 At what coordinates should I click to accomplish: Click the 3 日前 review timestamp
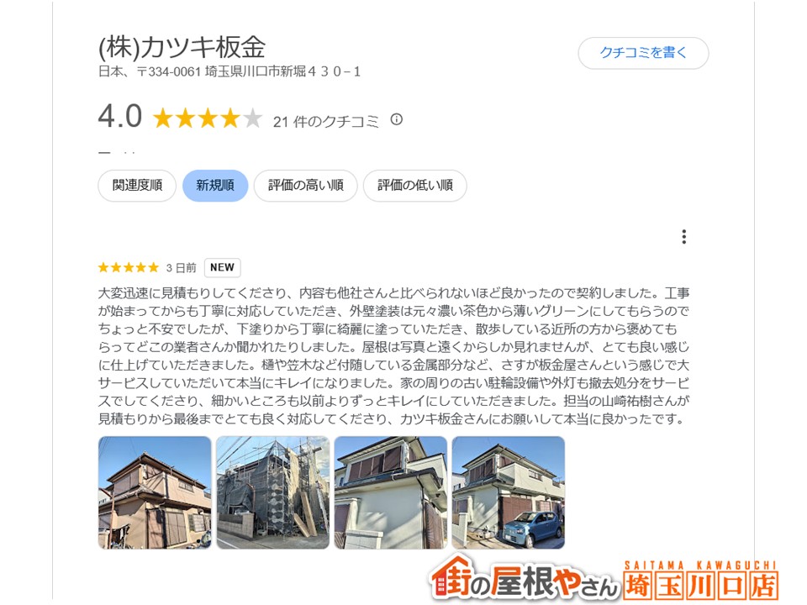tap(182, 267)
